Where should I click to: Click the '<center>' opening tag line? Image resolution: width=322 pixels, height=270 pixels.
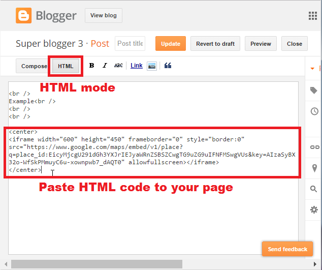pos(23,132)
